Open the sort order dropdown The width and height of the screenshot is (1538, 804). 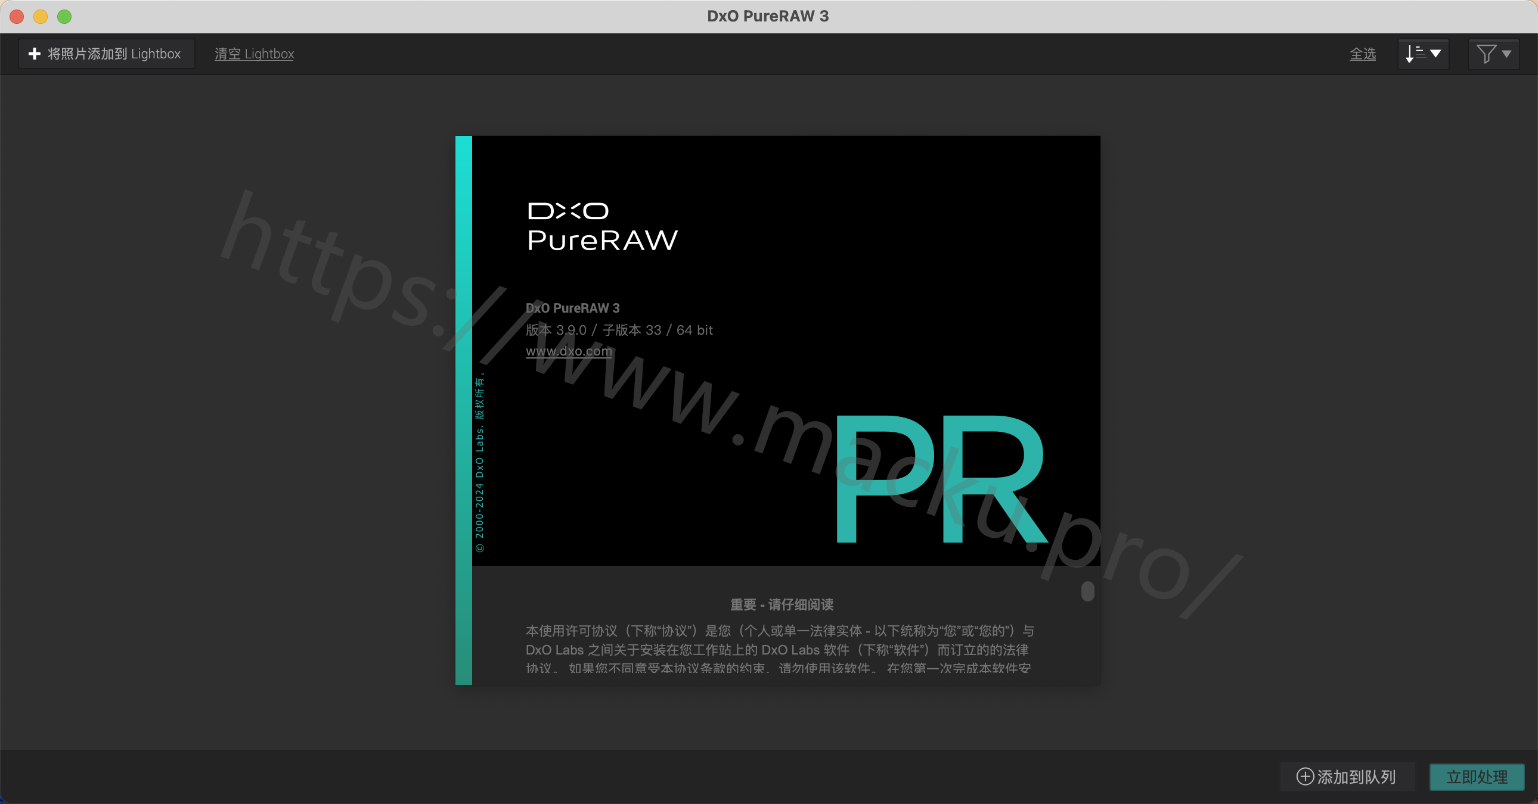coord(1424,54)
